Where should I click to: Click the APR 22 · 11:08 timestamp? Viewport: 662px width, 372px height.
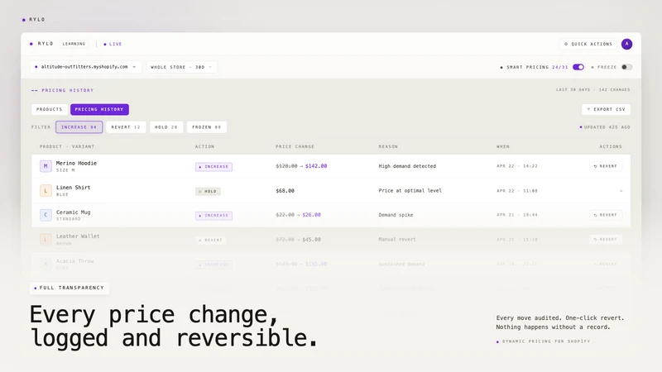point(517,191)
